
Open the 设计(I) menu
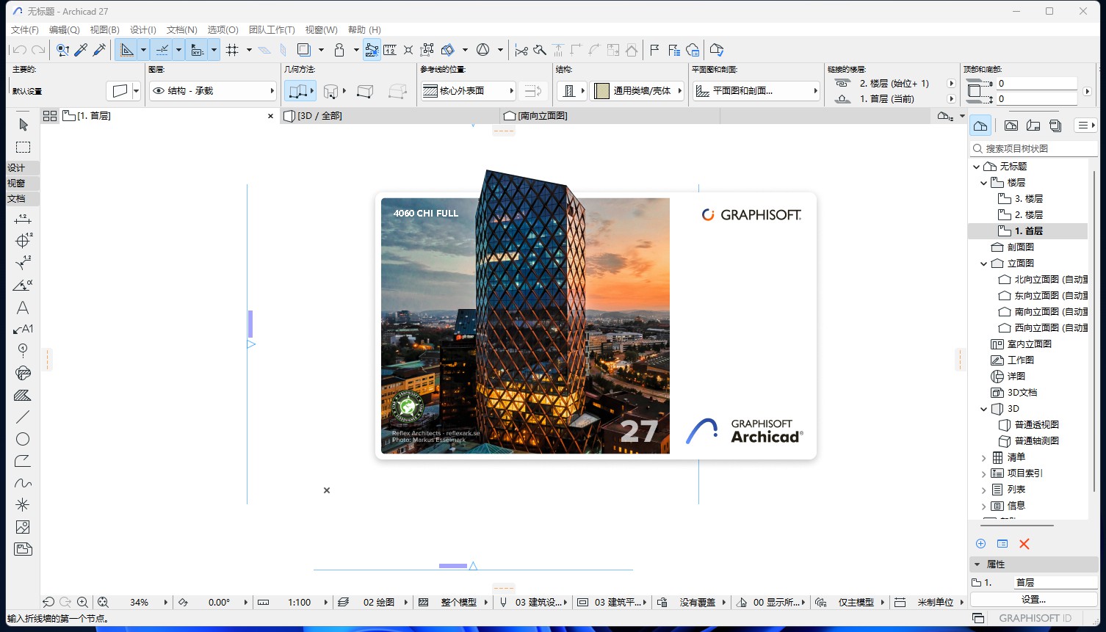143,30
